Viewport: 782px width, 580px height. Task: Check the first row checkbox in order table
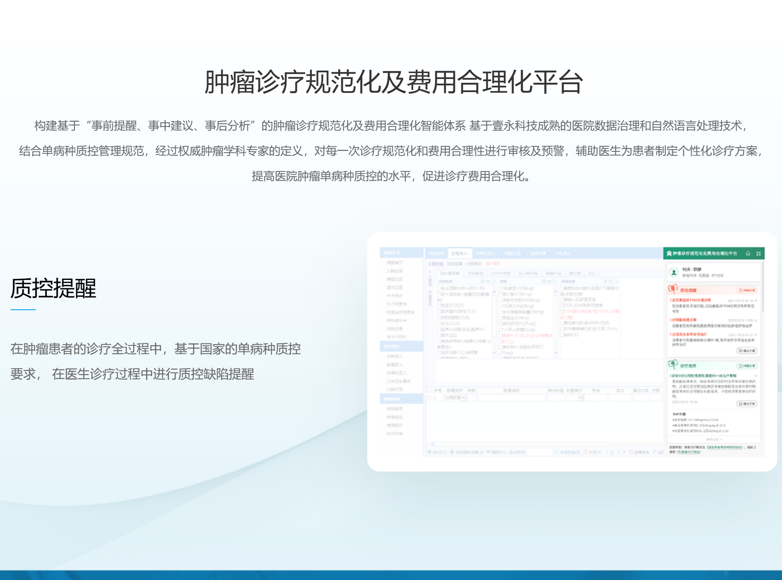click(429, 398)
